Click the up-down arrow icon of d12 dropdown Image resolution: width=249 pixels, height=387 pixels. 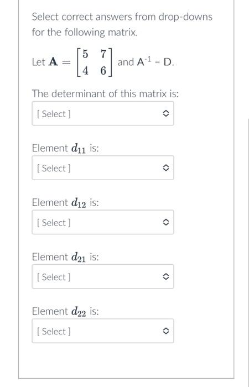[166, 222]
